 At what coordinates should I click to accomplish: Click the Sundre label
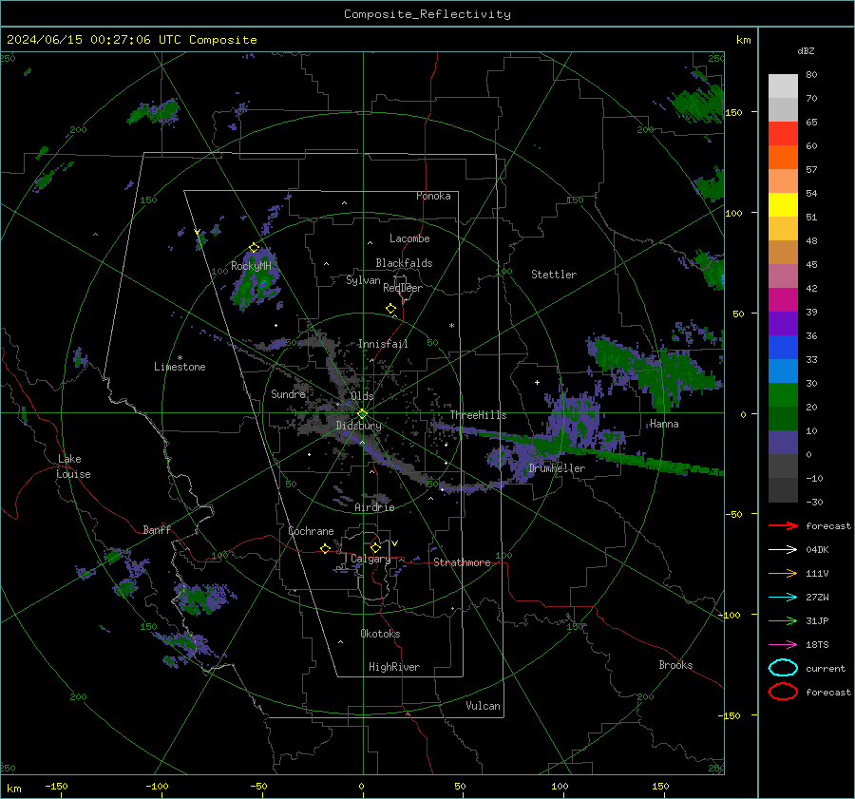[x=288, y=393]
